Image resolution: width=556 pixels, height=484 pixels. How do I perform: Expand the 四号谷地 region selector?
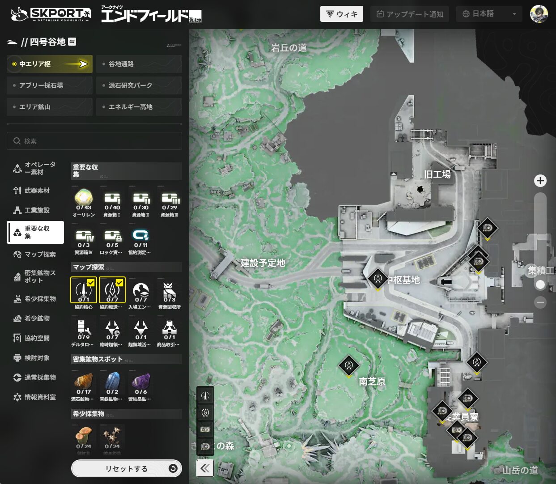pos(72,42)
